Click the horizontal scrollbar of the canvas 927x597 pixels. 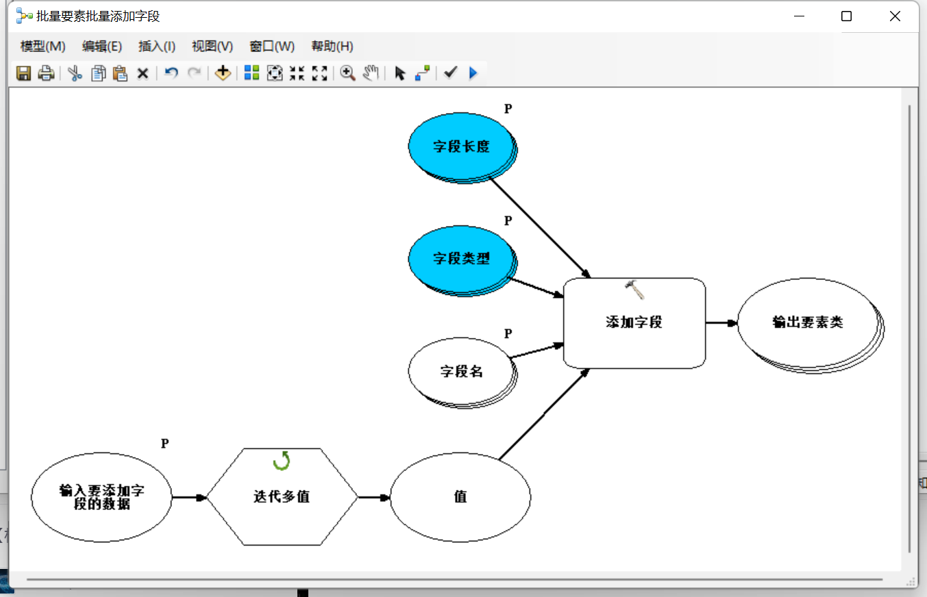point(455,579)
